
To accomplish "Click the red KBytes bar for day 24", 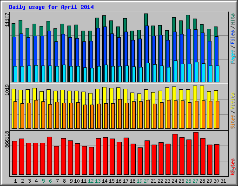I will pos(175,154).
